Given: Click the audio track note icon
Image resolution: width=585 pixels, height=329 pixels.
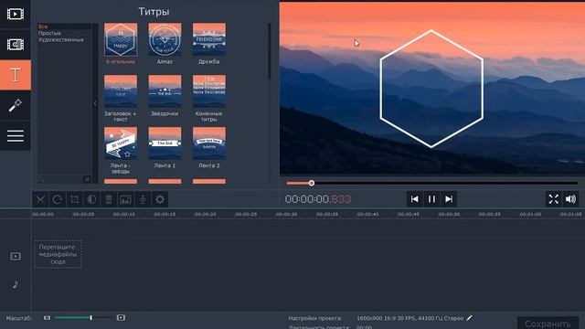Looking at the screenshot, I should [16, 284].
